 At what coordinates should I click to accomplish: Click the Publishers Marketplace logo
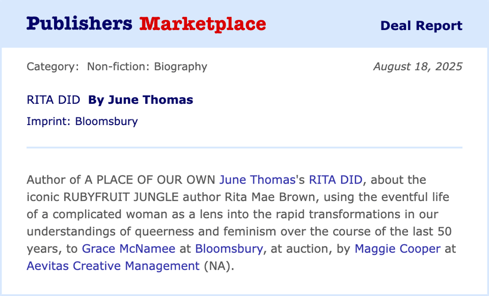(x=146, y=24)
